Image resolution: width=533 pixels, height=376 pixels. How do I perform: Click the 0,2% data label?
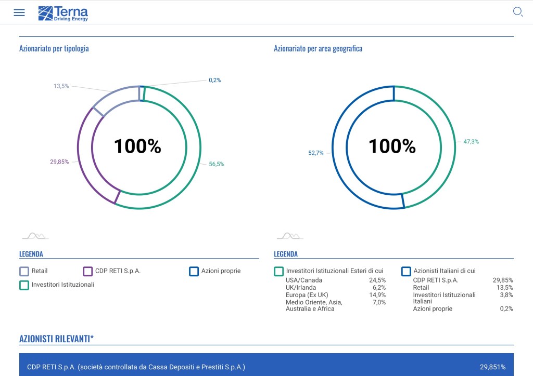tap(214, 80)
